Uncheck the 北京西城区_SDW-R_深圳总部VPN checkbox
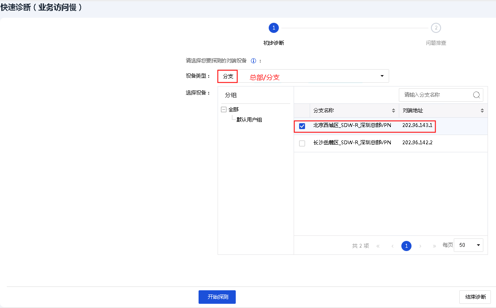Screen dimensions: 496x308 click(x=302, y=126)
